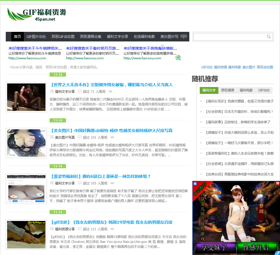Screen dimensions: 280x255
Task: Click haosou.com URL under 秦时明月 ad
Action: (x=85, y=58)
